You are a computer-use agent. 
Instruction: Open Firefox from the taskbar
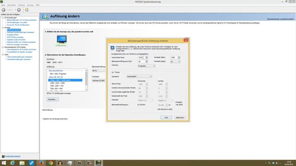[41, 163]
